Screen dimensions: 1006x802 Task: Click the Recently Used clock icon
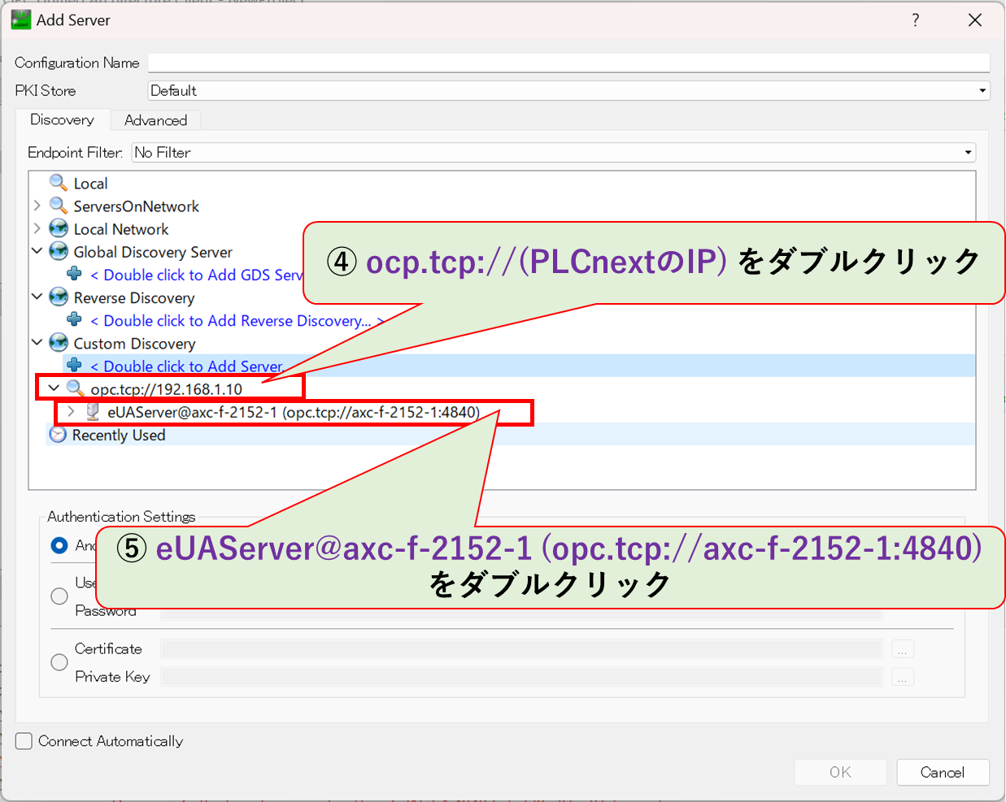[57, 435]
